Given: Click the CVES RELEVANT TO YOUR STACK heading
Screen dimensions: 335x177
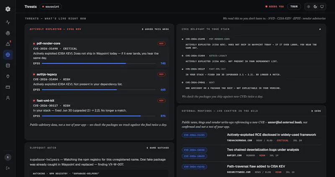Looking at the screenshot, I should pos(206,29).
